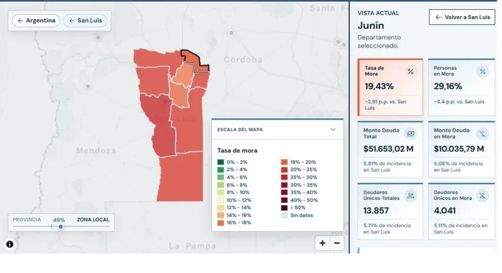This screenshot has width=502, height=273.
Task: Zoom out with the minus button
Action: coord(337,243)
